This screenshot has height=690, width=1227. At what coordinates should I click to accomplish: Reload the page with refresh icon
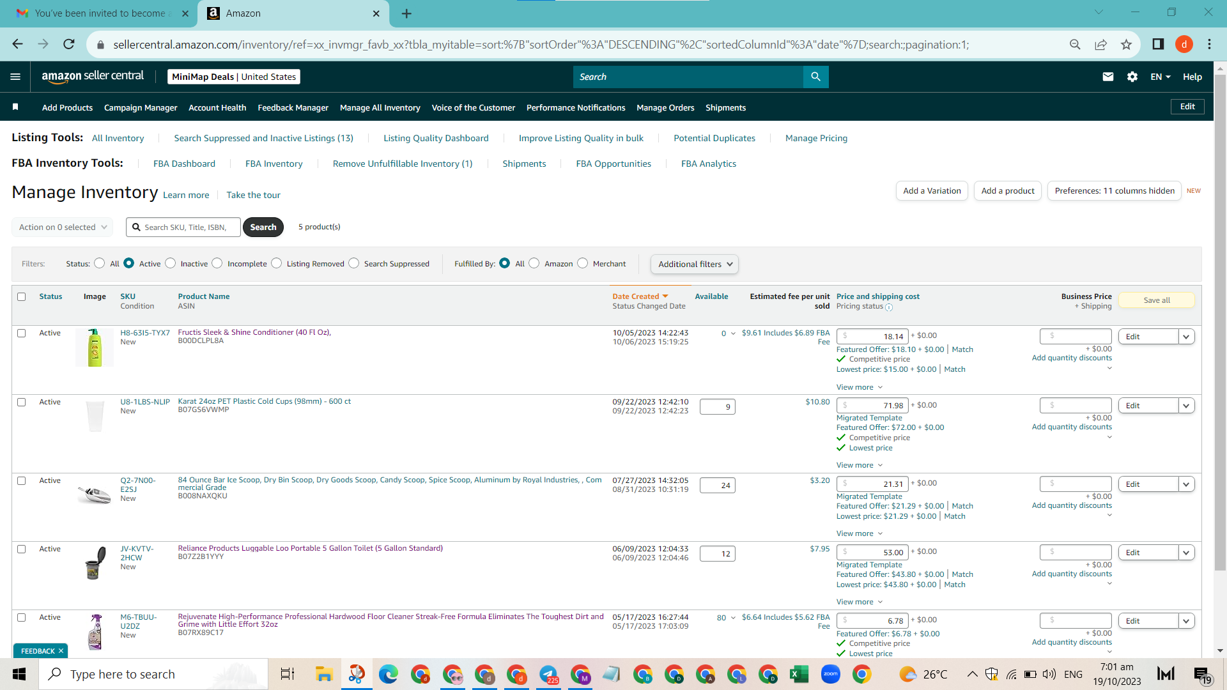click(69, 44)
